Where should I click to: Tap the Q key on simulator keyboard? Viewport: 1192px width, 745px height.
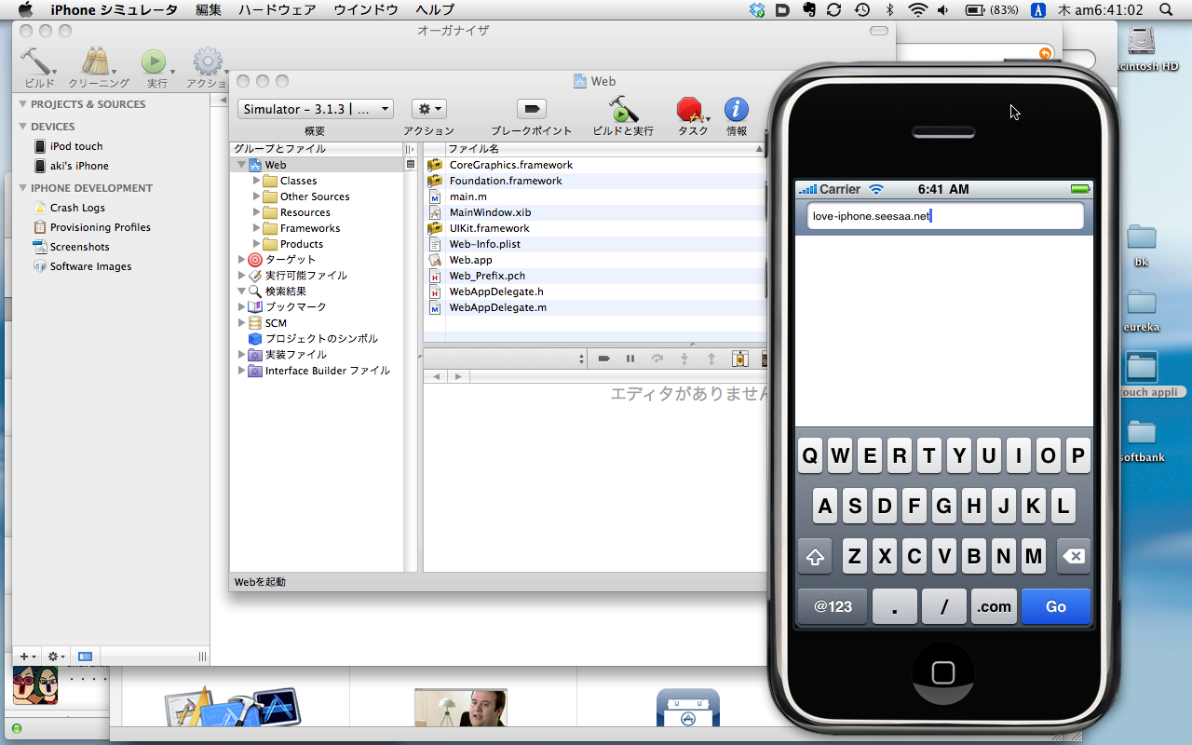811,456
